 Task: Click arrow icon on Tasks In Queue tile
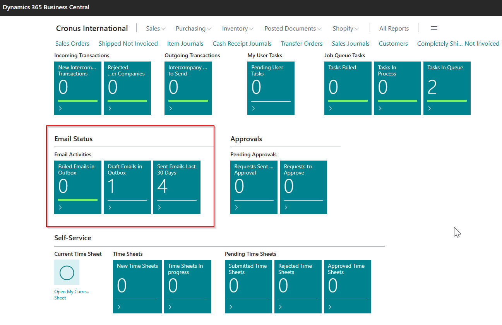[x=430, y=109]
